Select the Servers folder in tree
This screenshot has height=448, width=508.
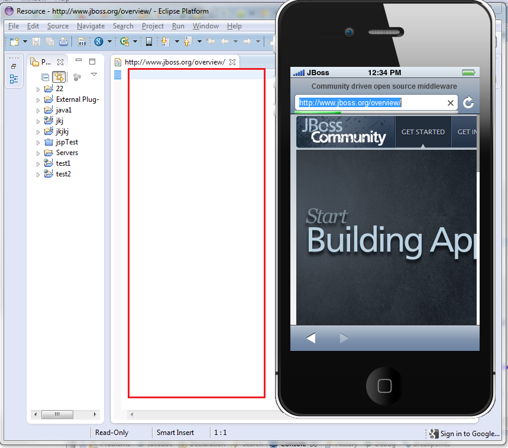coord(62,153)
